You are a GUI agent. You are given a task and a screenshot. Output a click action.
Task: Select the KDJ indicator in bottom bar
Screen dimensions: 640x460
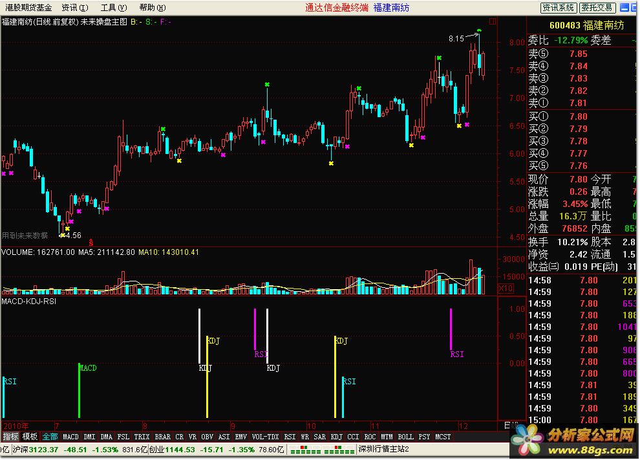pos(336,437)
